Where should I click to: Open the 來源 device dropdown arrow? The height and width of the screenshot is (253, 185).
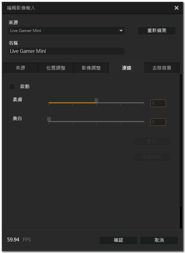pos(121,31)
